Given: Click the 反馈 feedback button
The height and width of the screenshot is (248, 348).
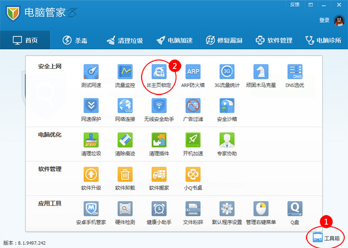Looking at the screenshot, I should (295, 5).
